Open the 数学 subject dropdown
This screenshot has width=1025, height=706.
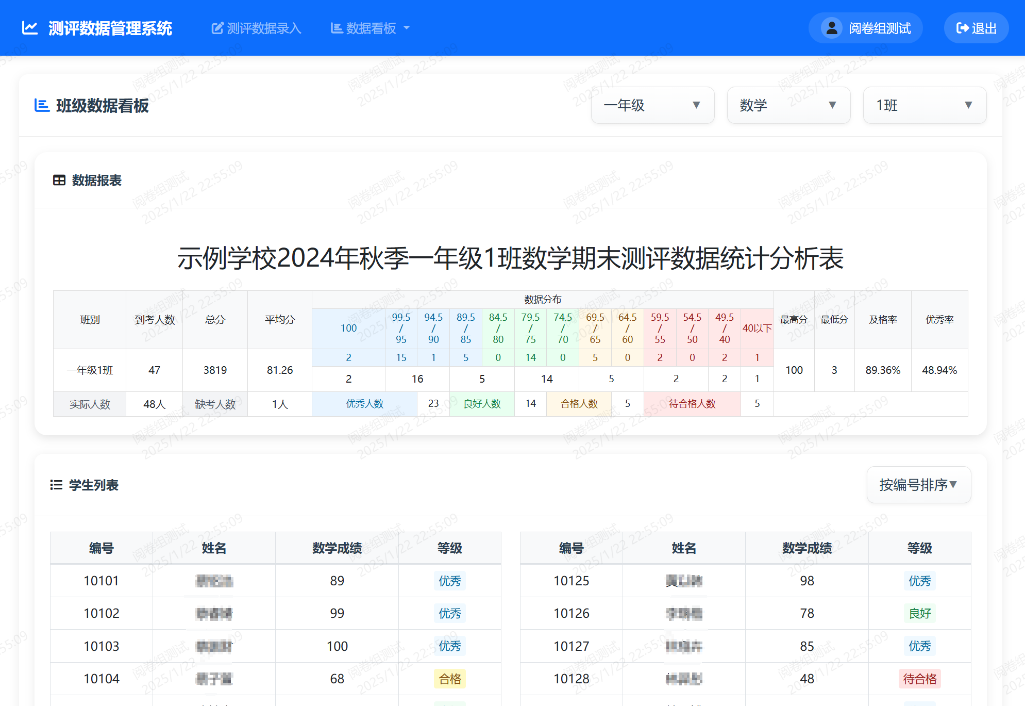tap(788, 105)
